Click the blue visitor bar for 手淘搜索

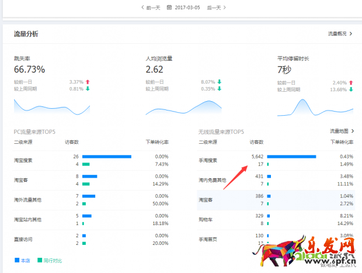(291, 157)
